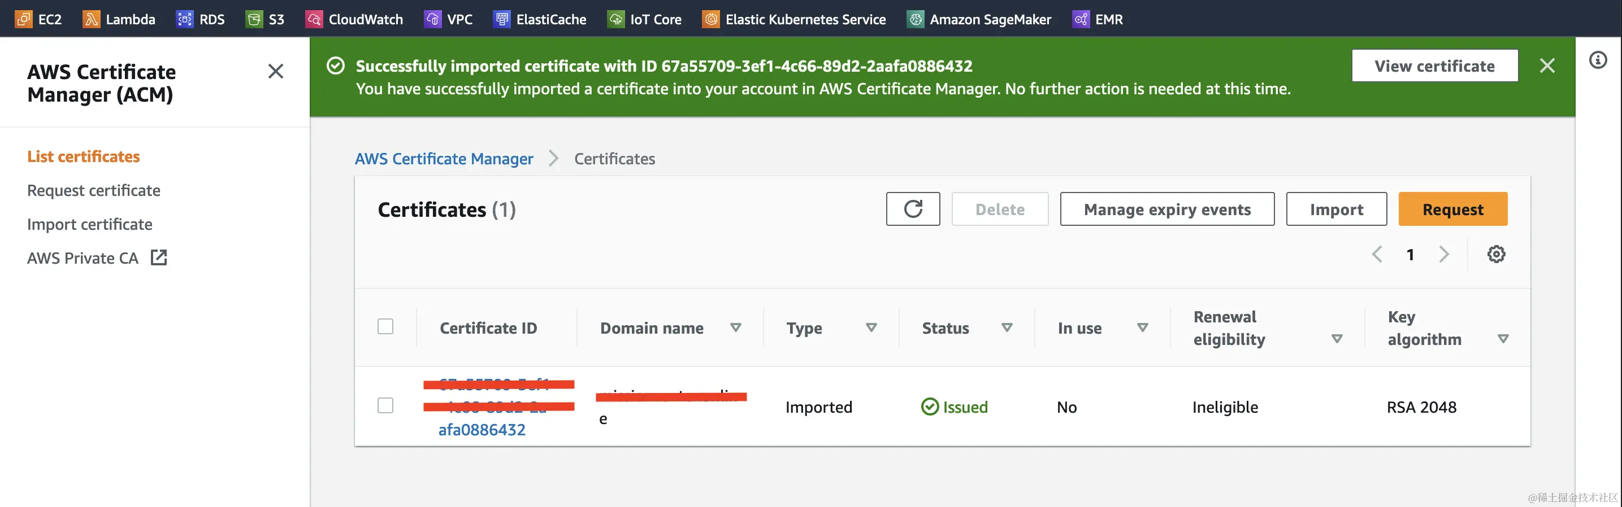The image size is (1622, 507).
Task: Click the refresh certificates icon button
Action: point(912,209)
